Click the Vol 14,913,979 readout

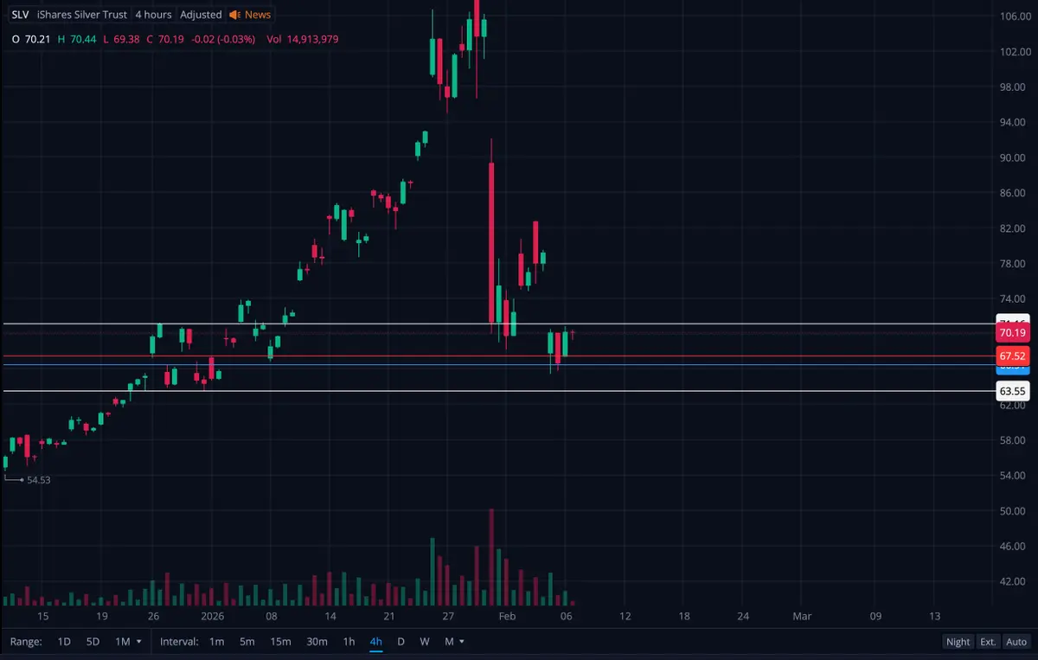tap(303, 39)
